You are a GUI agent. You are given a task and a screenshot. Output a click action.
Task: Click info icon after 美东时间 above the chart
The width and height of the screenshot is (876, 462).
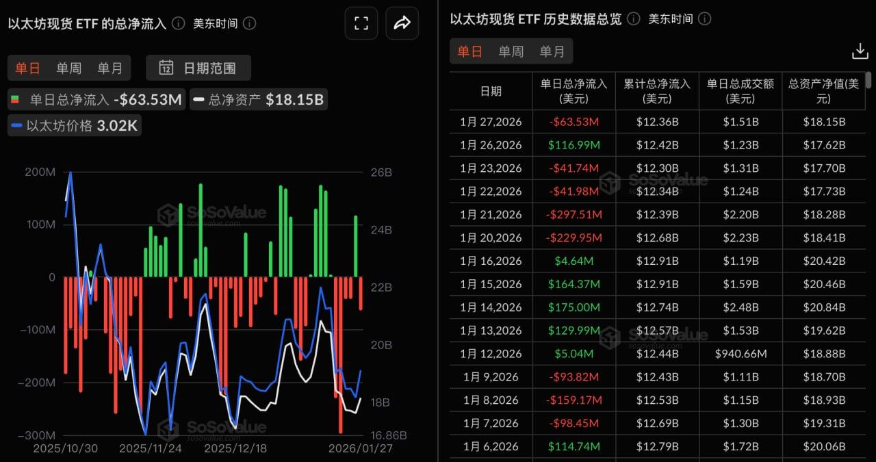tap(250, 23)
